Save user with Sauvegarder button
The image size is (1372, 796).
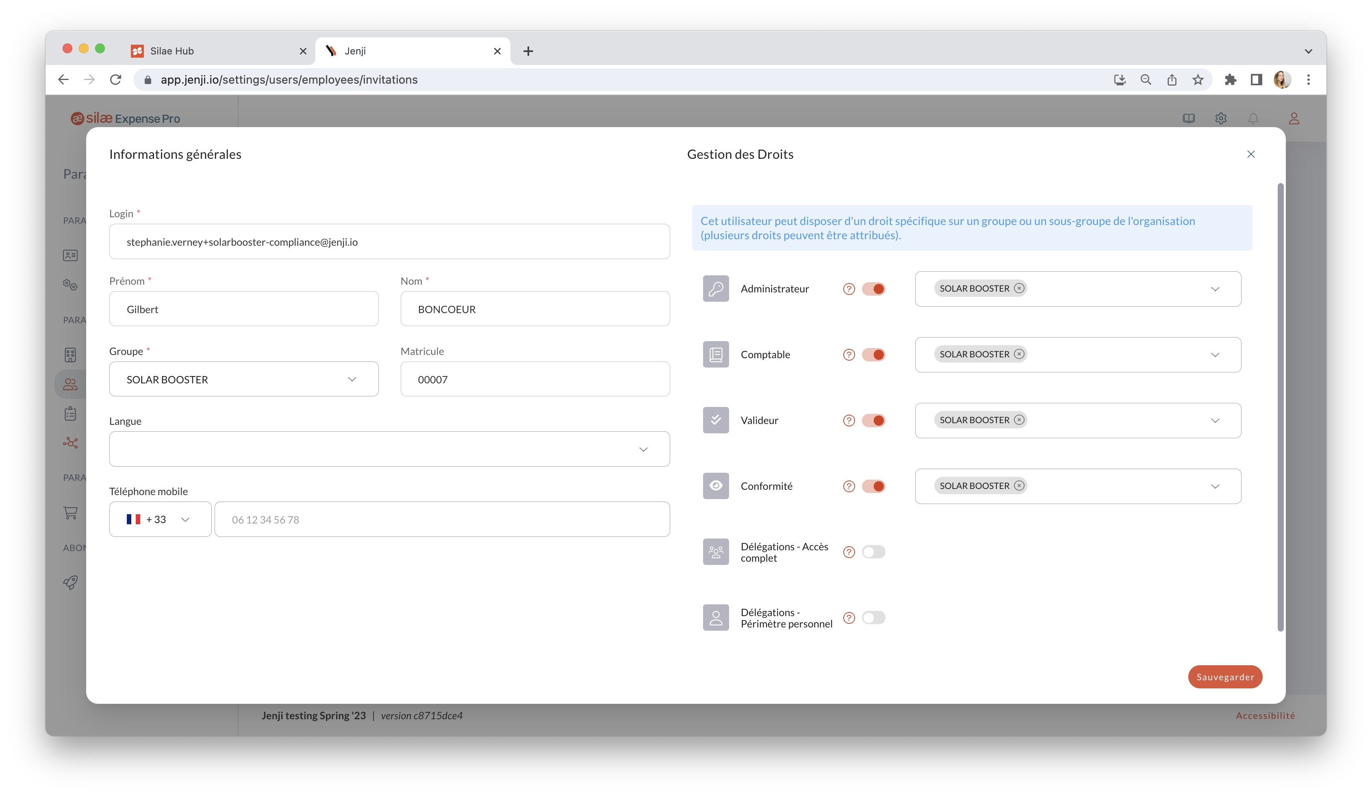(1225, 676)
